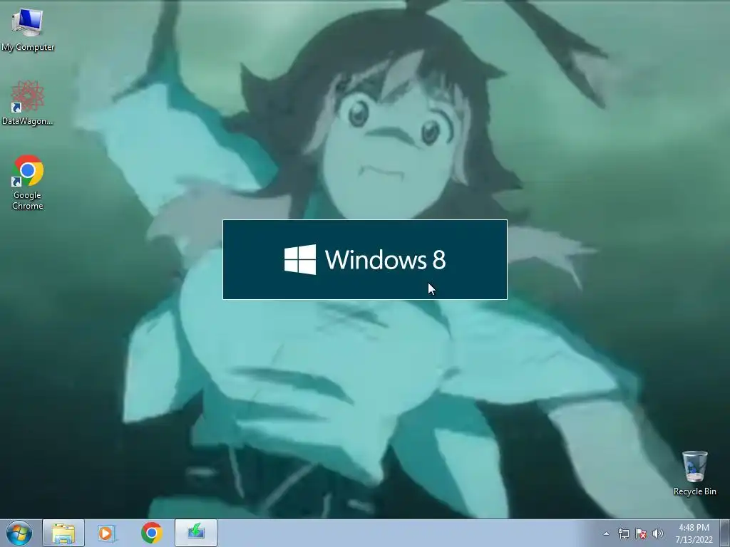Viewport: 730px width, 547px height.
Task: Open the Windows Start orb
Action: pyautogui.click(x=19, y=533)
